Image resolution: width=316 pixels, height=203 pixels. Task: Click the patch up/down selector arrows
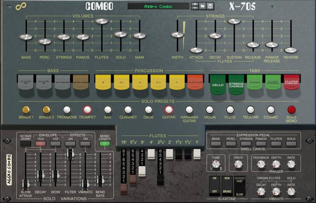(x=195, y=6)
